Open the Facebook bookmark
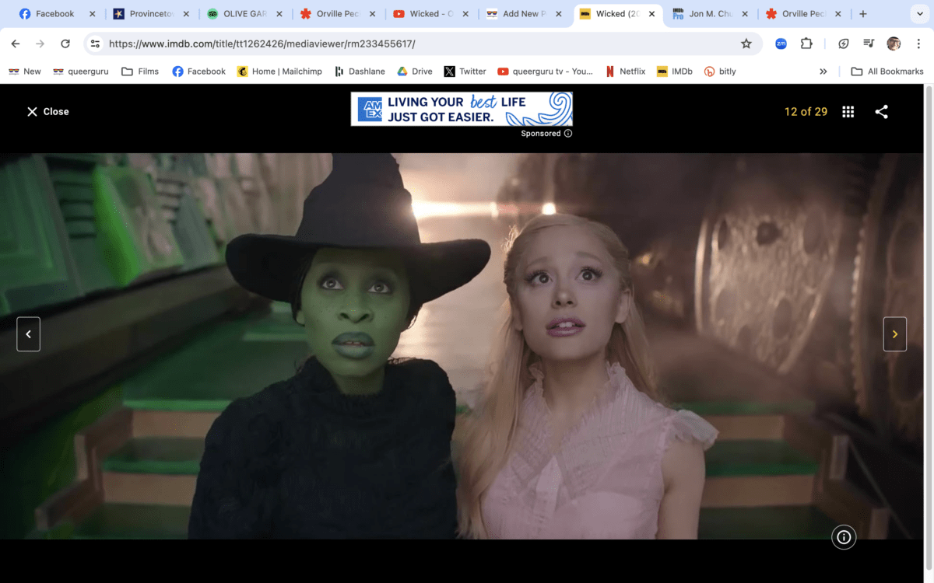The image size is (934, 583). tap(198, 72)
